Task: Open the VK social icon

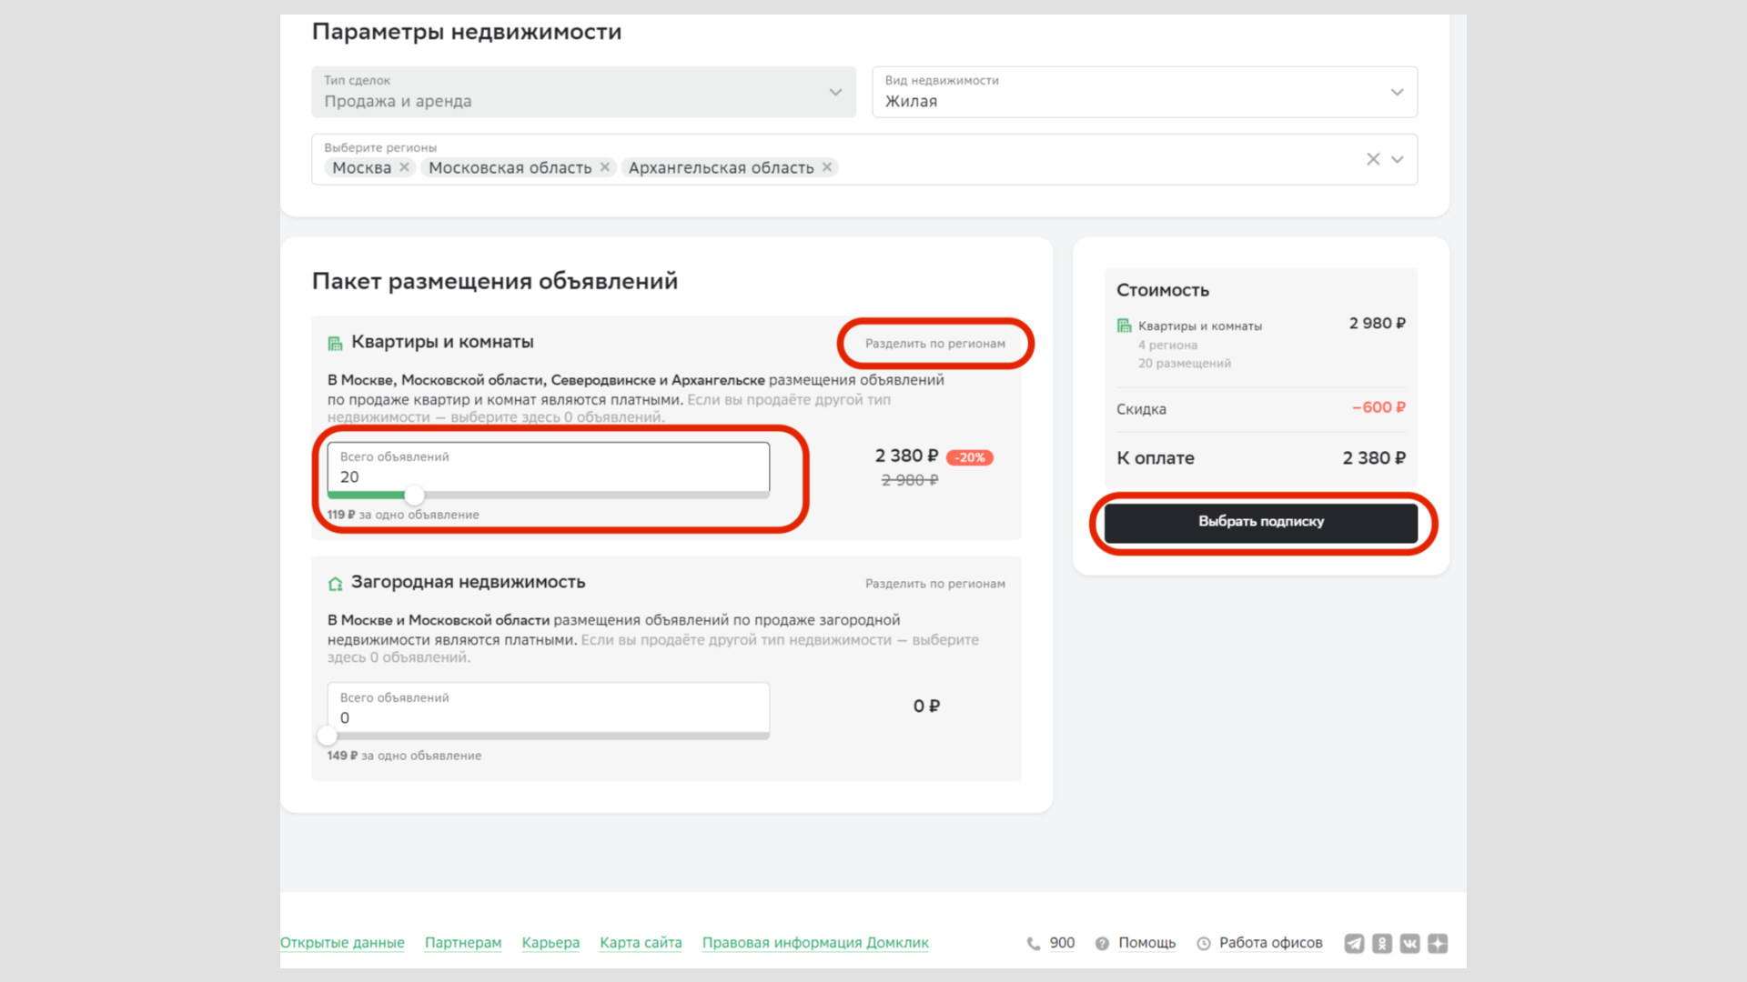Action: click(1410, 944)
